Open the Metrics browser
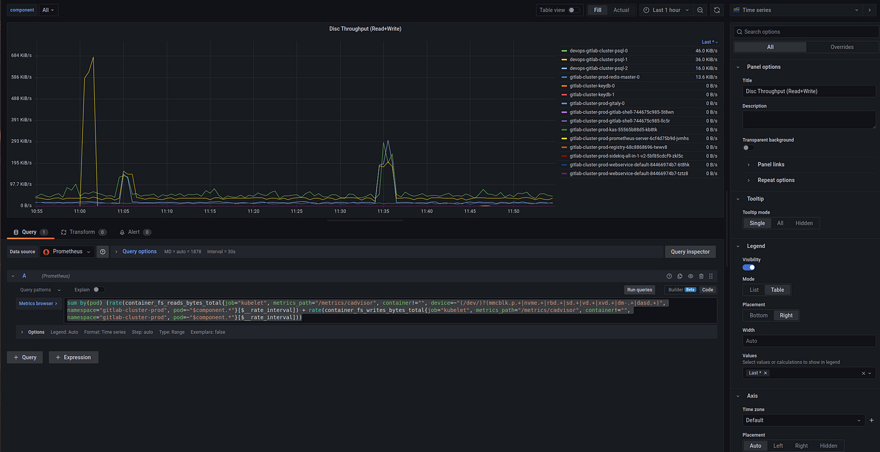 [39, 304]
